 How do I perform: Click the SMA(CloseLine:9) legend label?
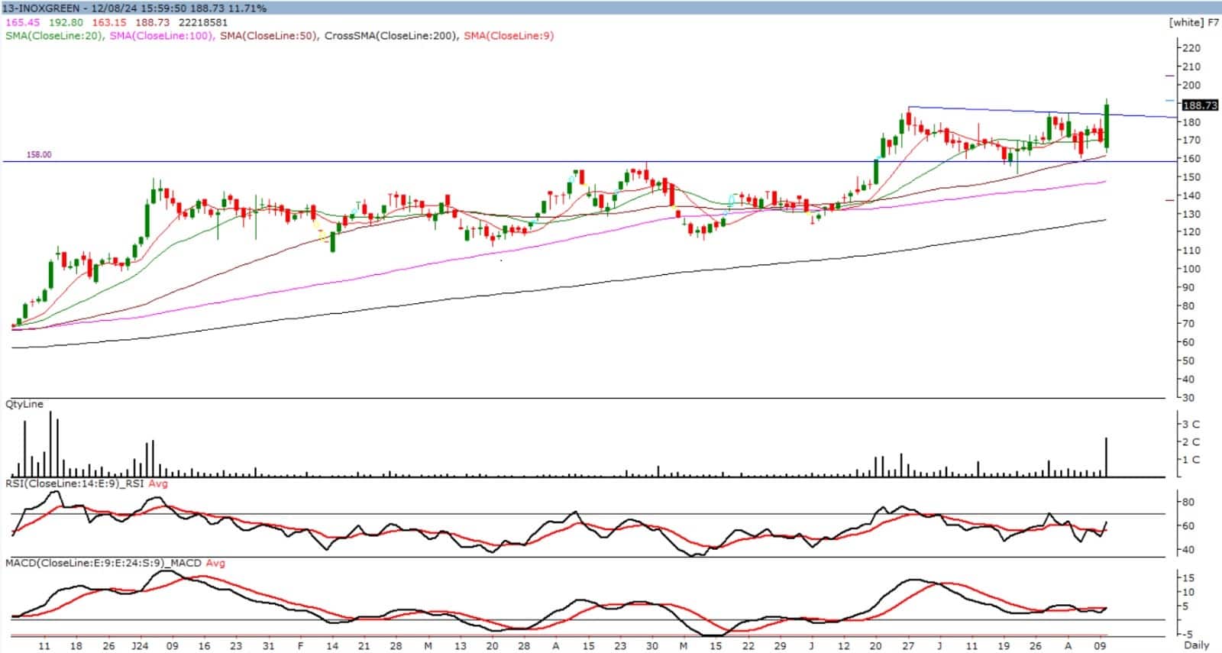(509, 36)
